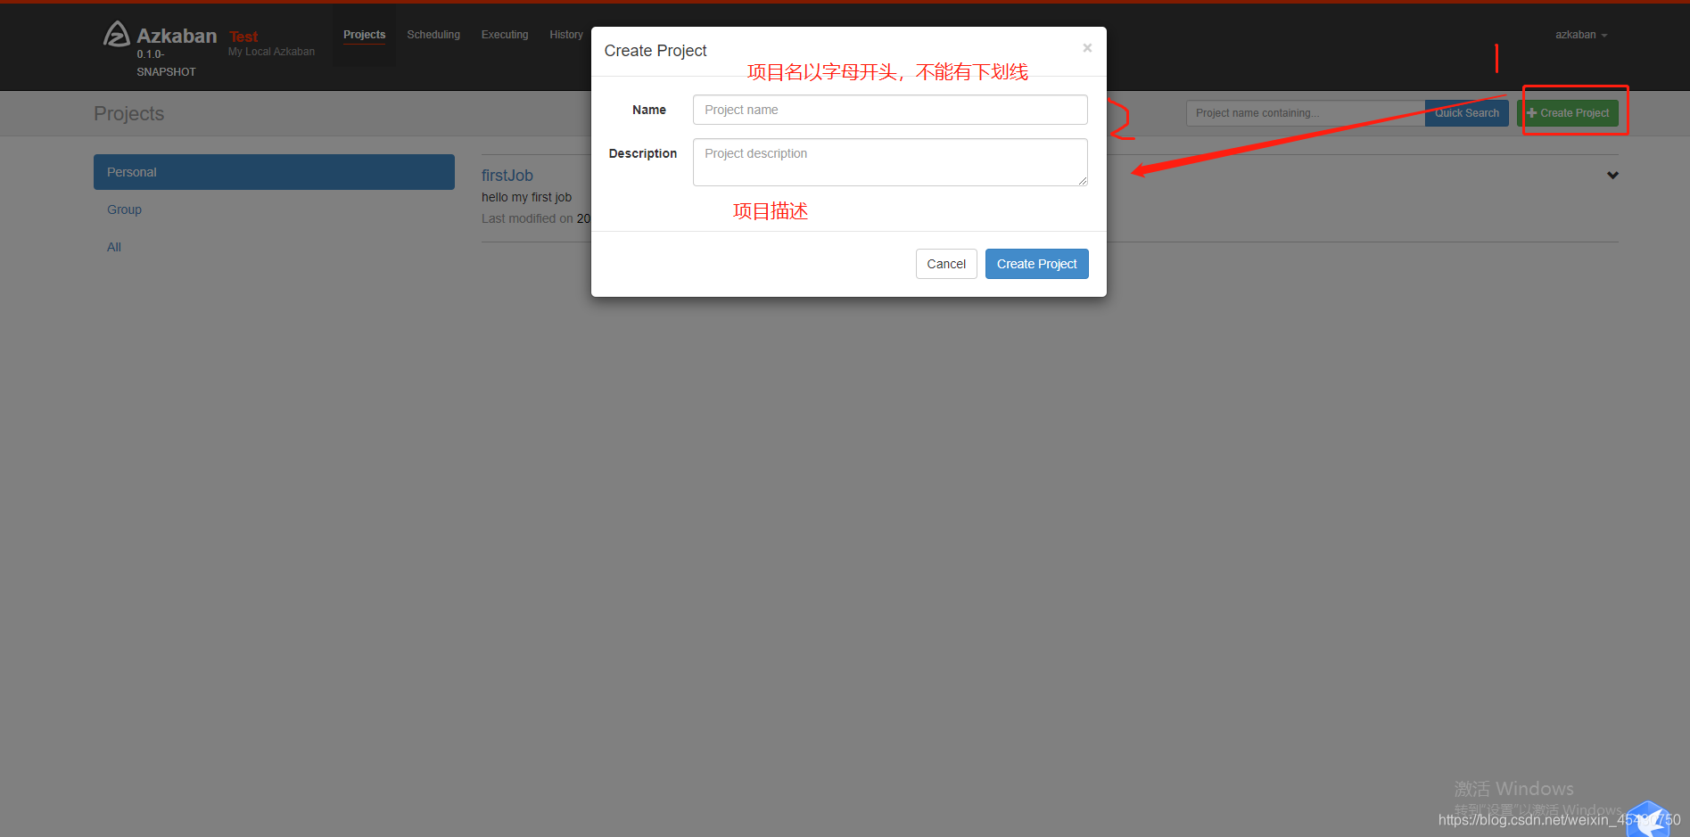The height and width of the screenshot is (837, 1690).
Task: Expand the firstJob project chevron
Action: (x=1612, y=176)
